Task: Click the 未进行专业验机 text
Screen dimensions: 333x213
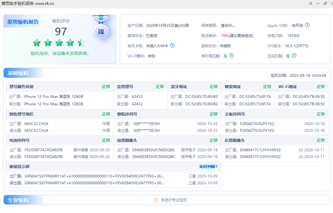Action: (x=174, y=200)
